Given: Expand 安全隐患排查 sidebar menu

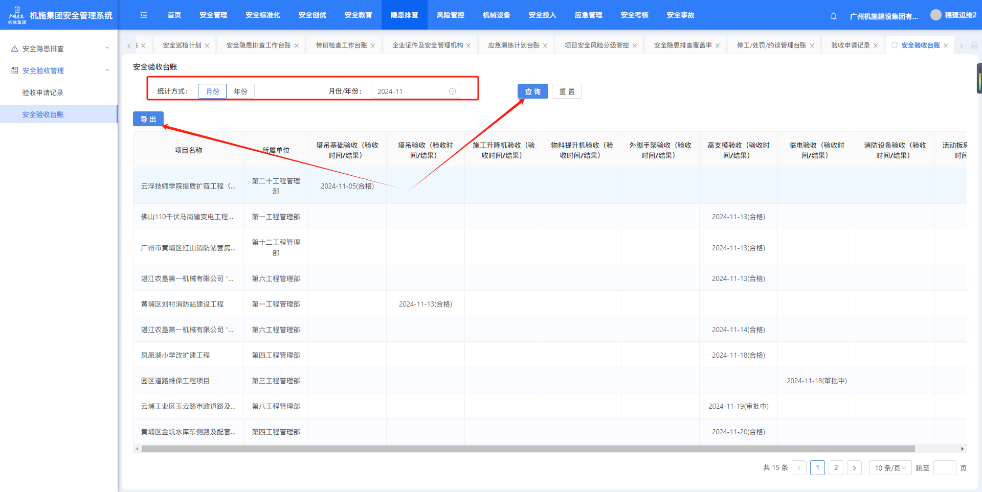Looking at the screenshot, I should (59, 49).
